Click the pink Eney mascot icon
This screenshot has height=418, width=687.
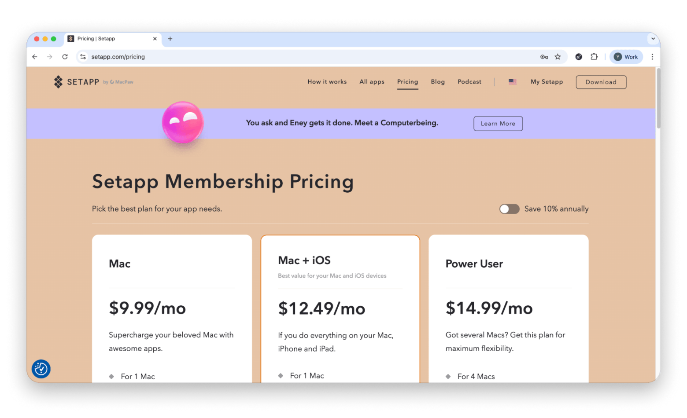[x=183, y=123]
